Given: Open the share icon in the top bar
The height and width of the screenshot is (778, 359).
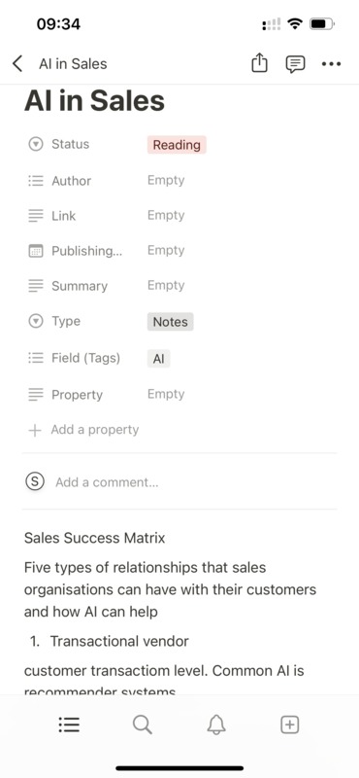Looking at the screenshot, I should pyautogui.click(x=259, y=63).
